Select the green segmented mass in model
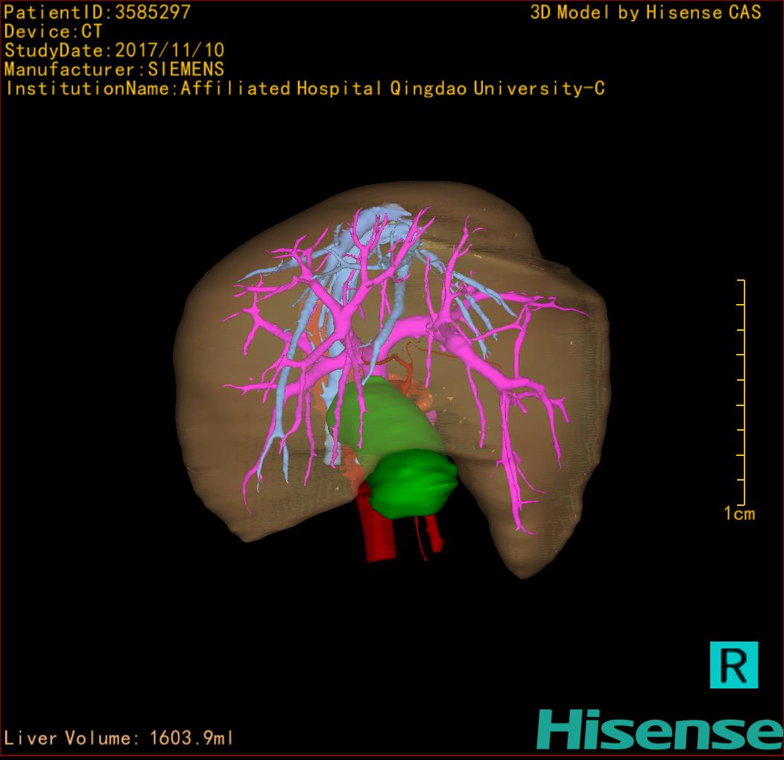The width and height of the screenshot is (784, 760). pyautogui.click(x=414, y=484)
